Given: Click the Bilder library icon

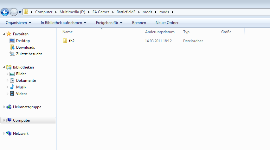Looking at the screenshot, I should pyautogui.click(x=12, y=74).
